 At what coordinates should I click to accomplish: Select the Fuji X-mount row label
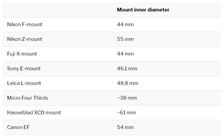[x=22, y=54]
